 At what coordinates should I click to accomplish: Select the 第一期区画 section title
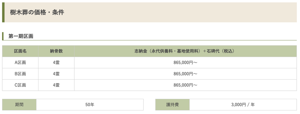(21, 36)
